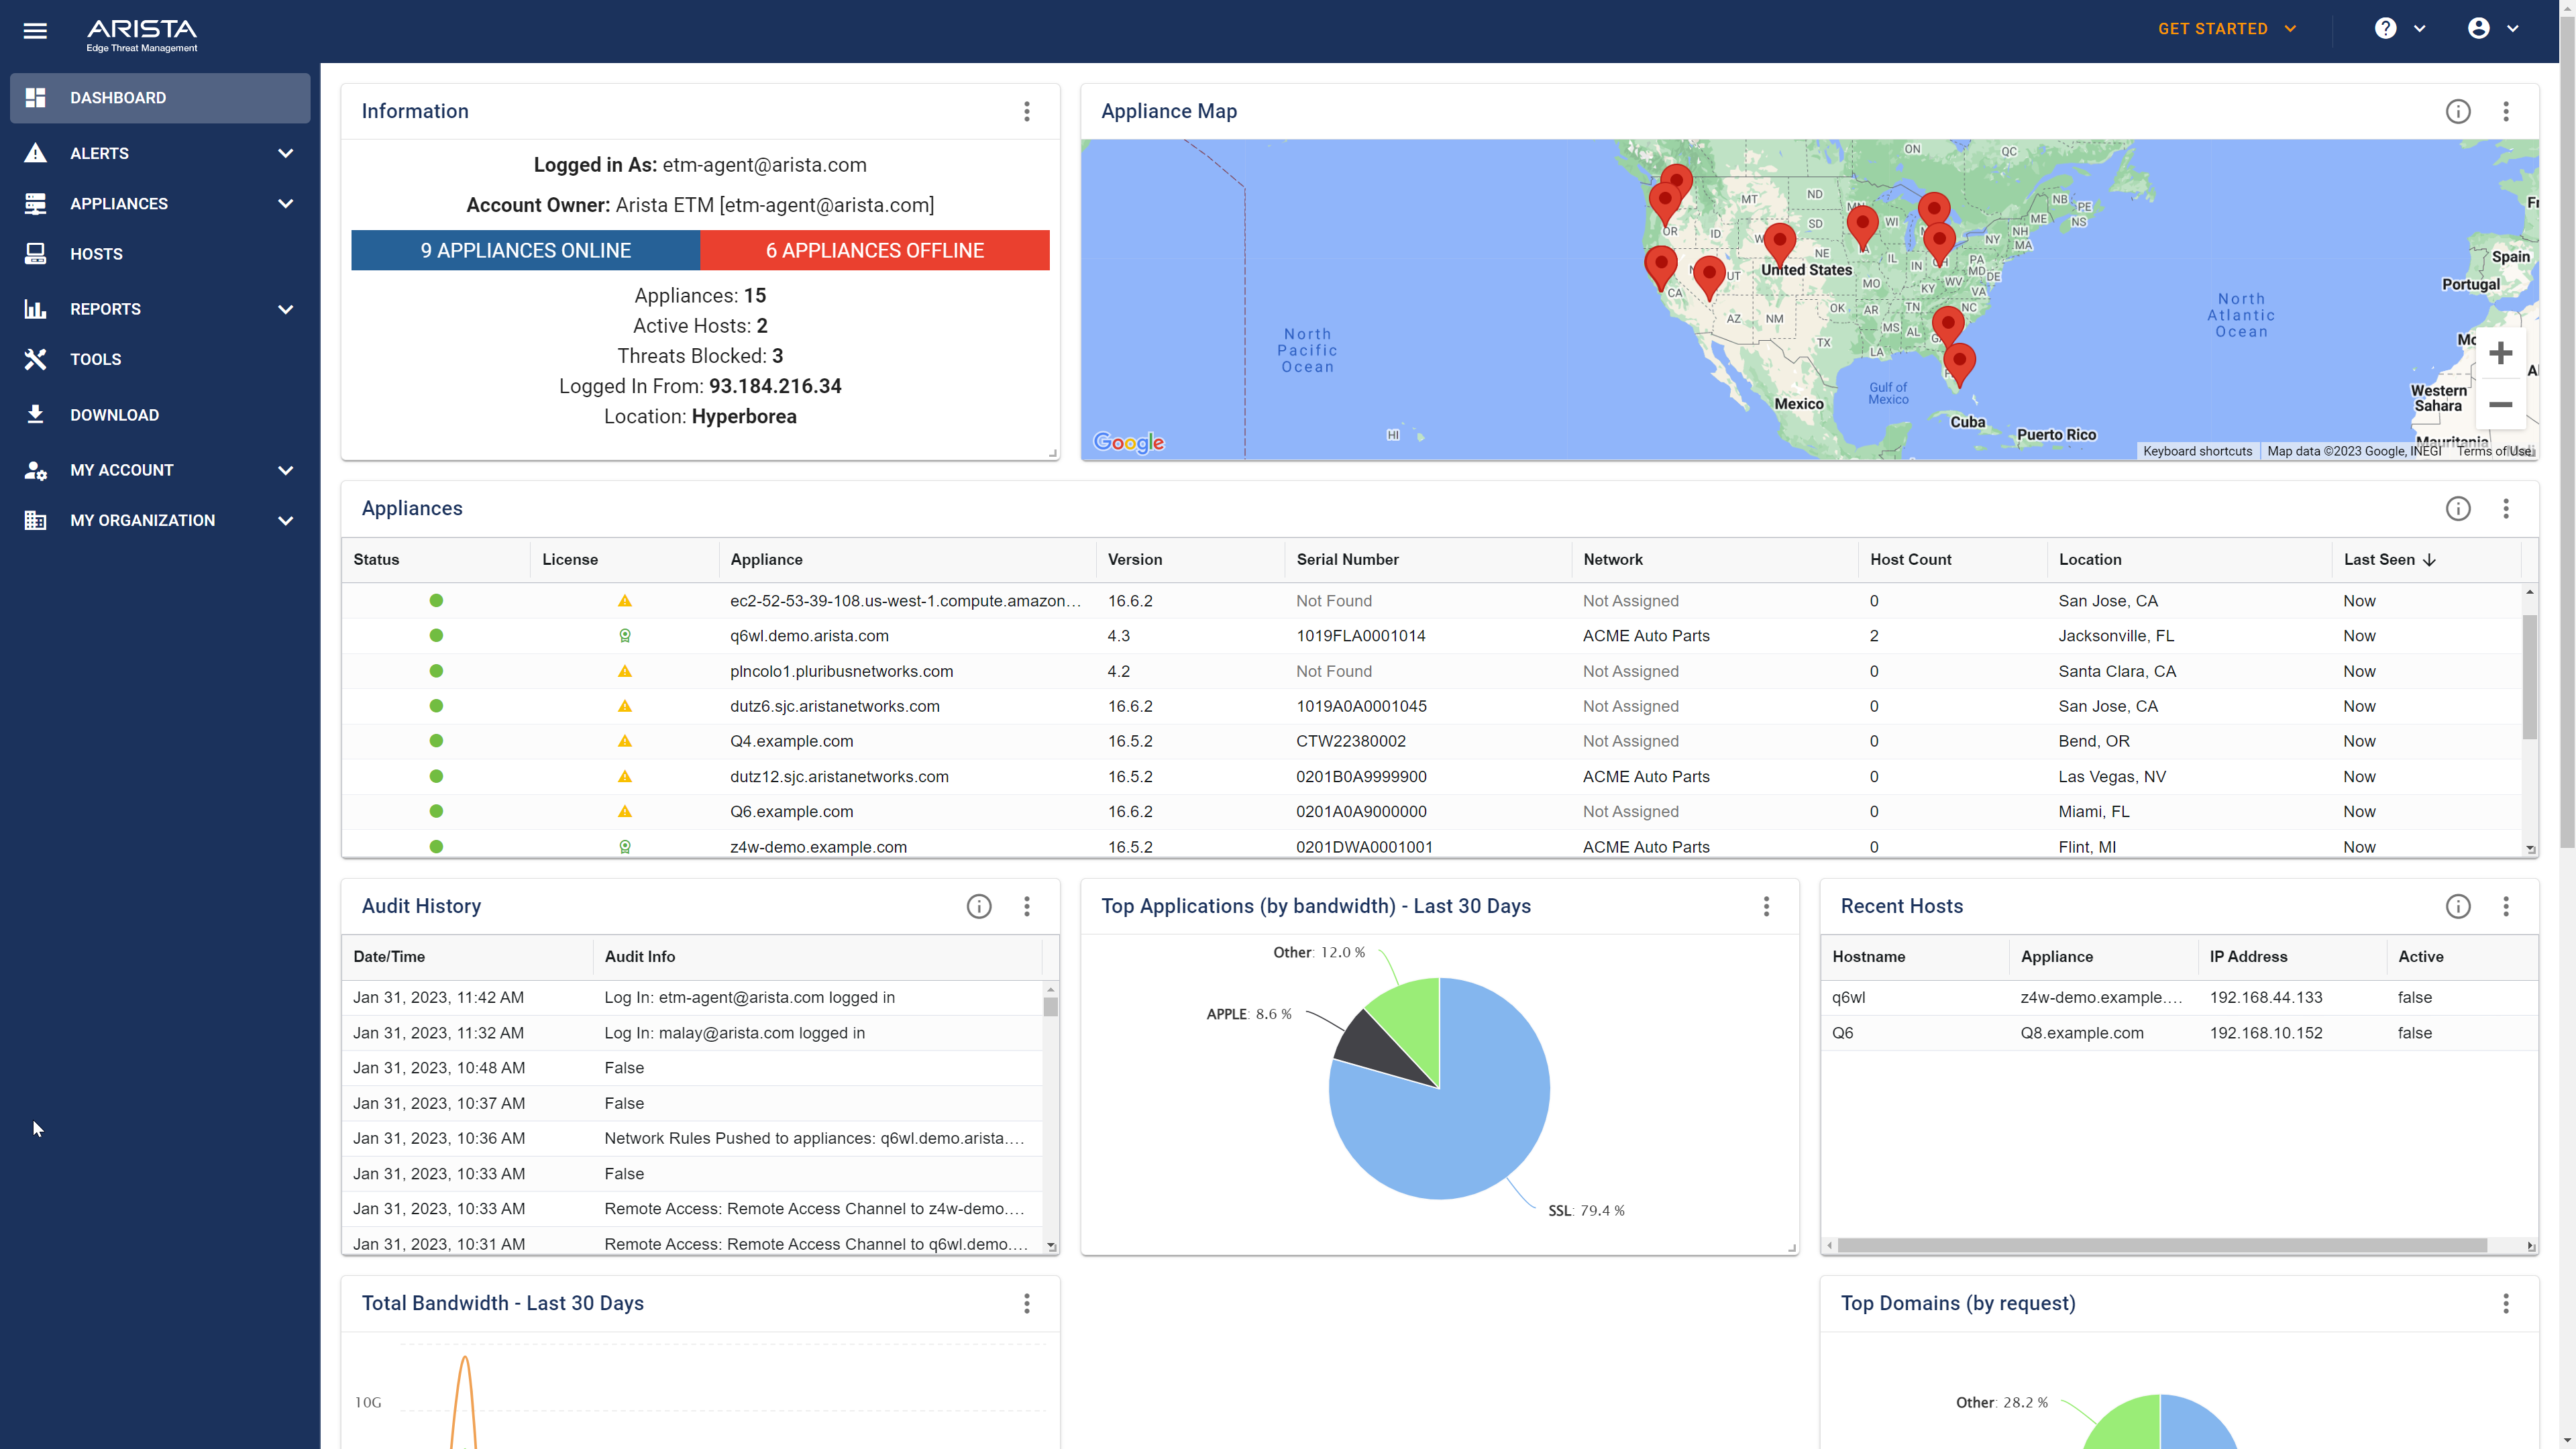The image size is (2576, 1449).
Task: Open the Top Applications three-dot menu
Action: pos(1767,906)
